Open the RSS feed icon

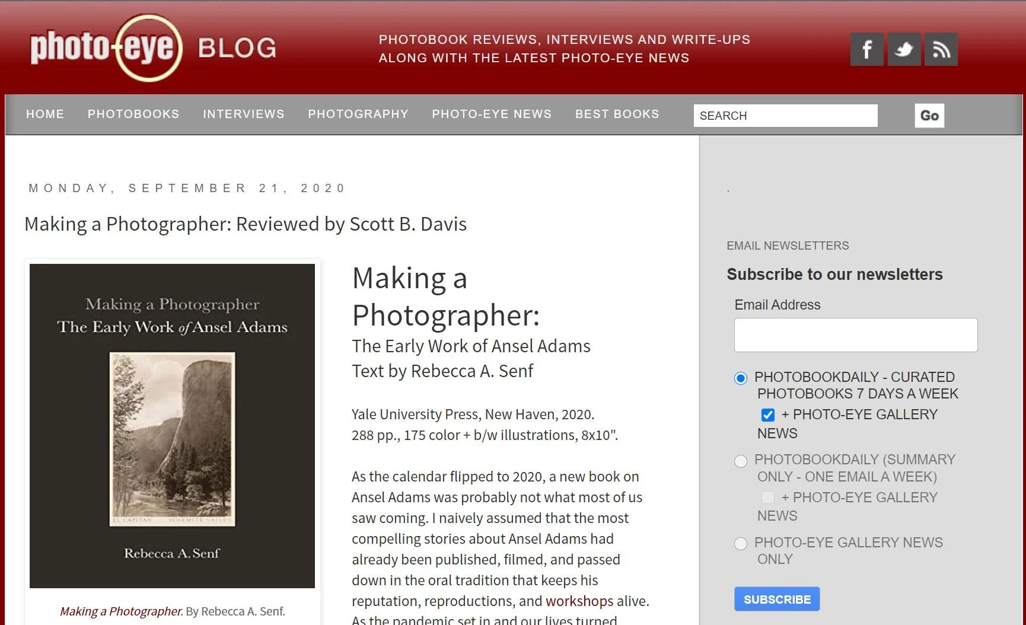tap(941, 49)
